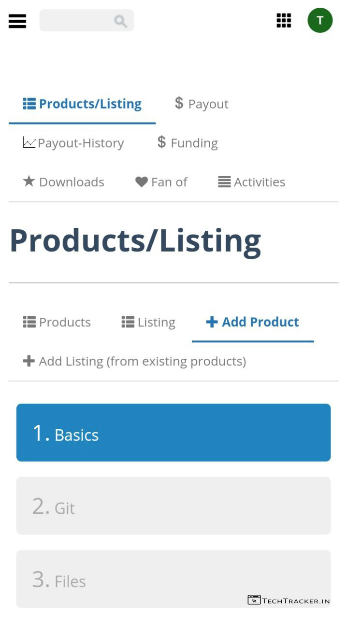
Task: Open the apps grid icon
Action: [x=284, y=20]
